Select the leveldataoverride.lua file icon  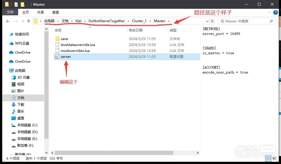[57, 45]
